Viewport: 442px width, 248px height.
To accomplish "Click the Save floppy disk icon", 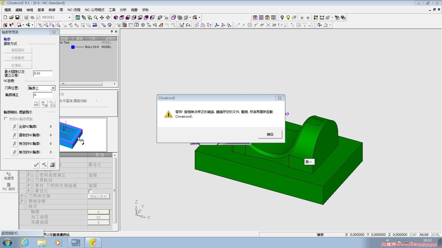I will (x=17, y=17).
